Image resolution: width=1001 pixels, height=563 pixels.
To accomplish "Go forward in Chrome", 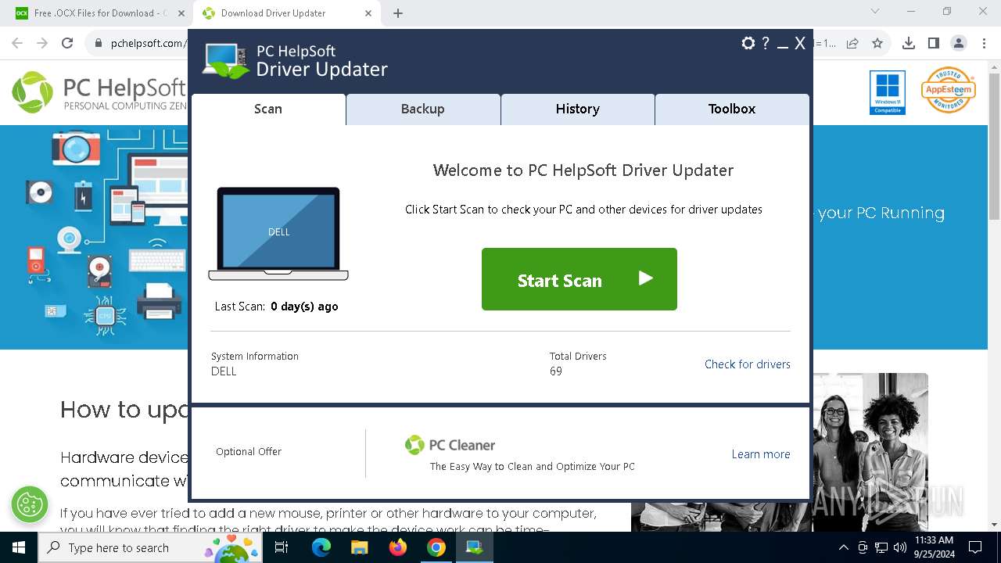I will pos(42,44).
